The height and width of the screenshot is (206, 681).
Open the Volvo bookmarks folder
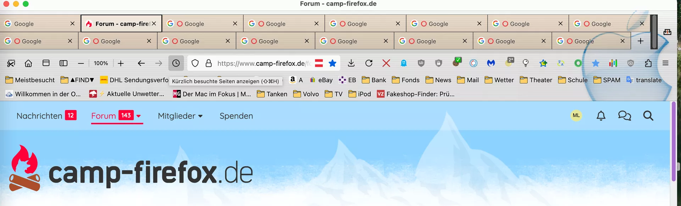point(306,94)
